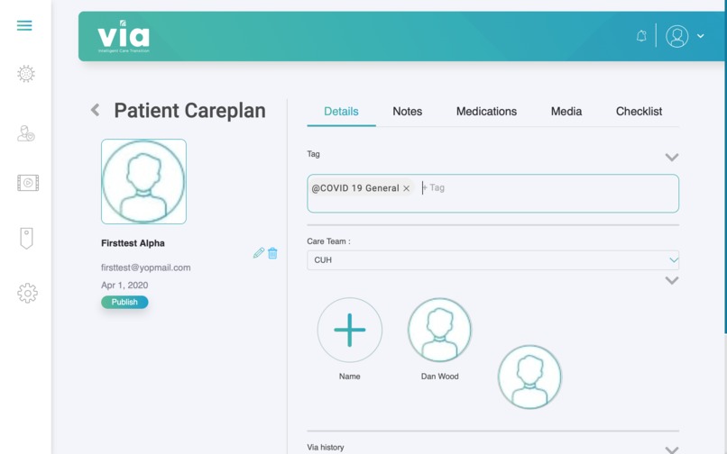This screenshot has width=727, height=454.
Task: Switch to the Details tab
Action: (341, 112)
